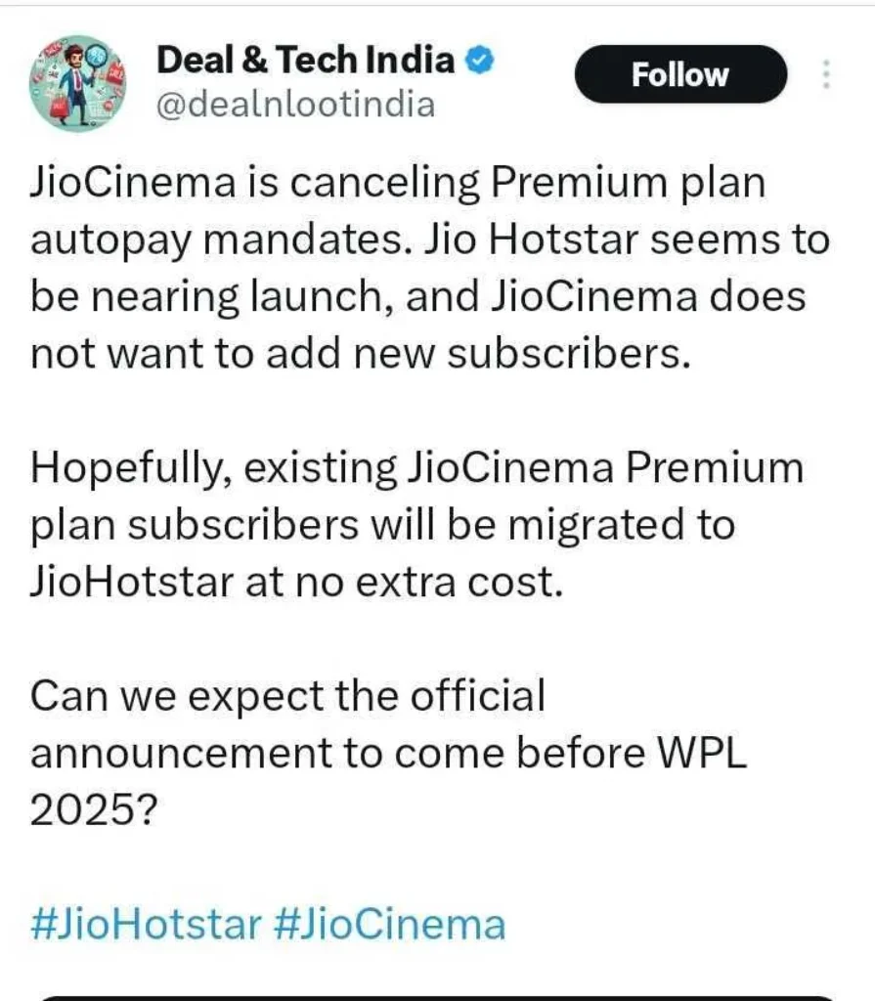875x1001 pixels.
Task: Select the line starting 'JioCinema is canceling Premium'
Action: click(x=398, y=184)
